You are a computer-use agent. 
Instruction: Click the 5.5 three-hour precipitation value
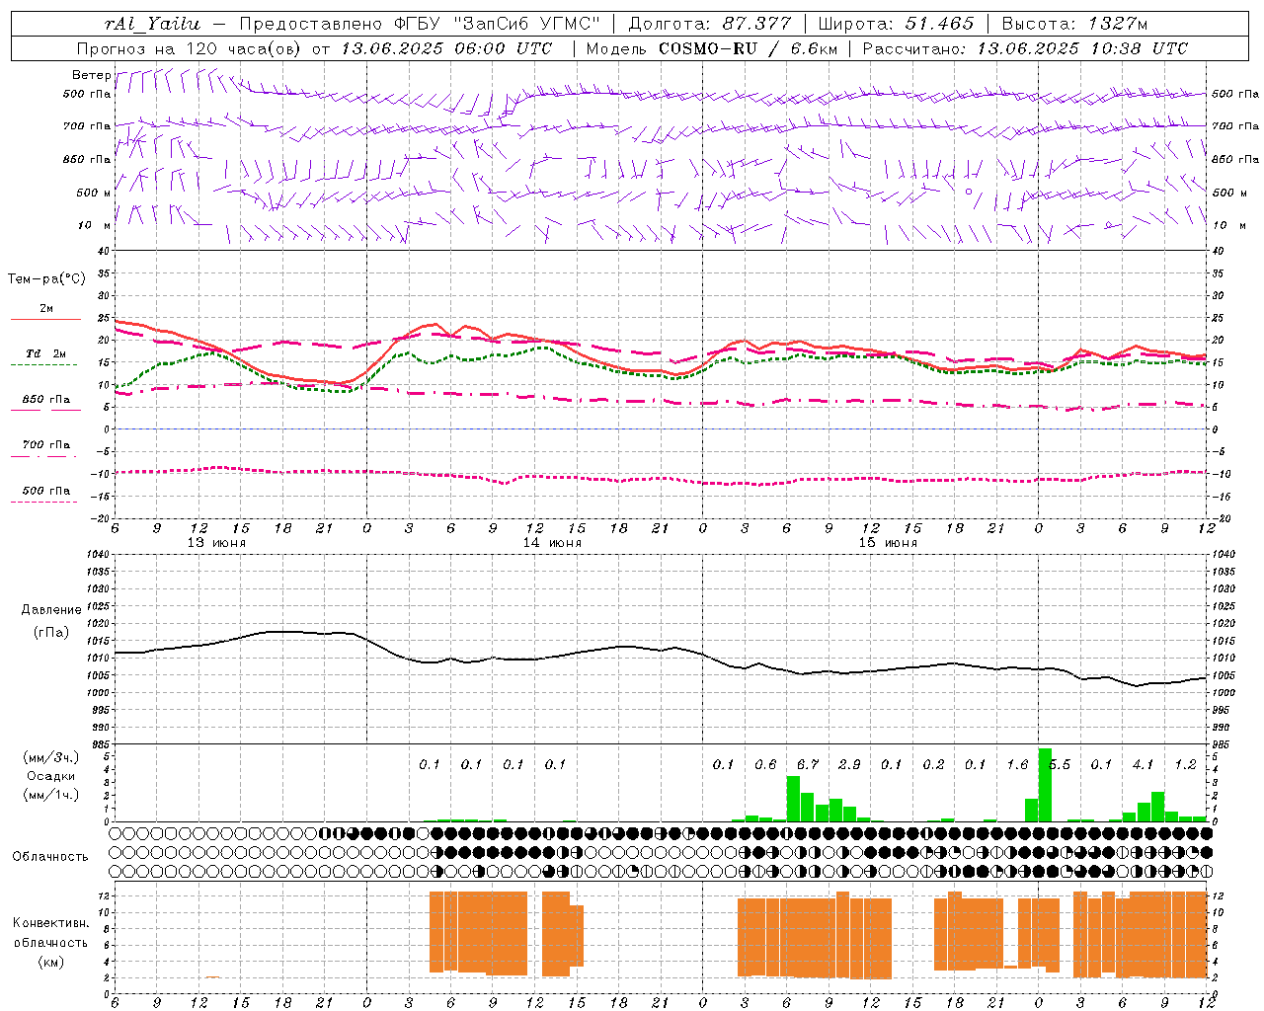click(1060, 764)
